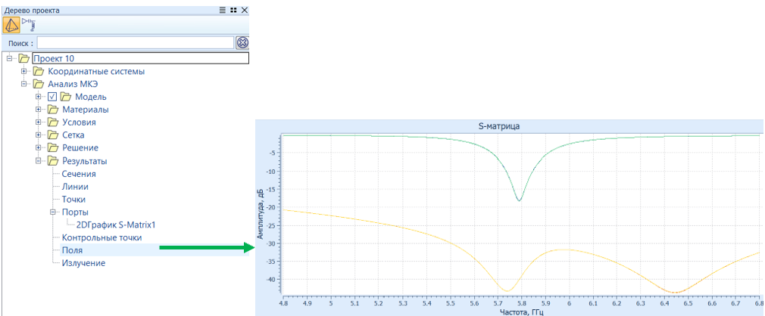Select Контрольные точки in the tree
The image size is (765, 316).
(101, 237)
